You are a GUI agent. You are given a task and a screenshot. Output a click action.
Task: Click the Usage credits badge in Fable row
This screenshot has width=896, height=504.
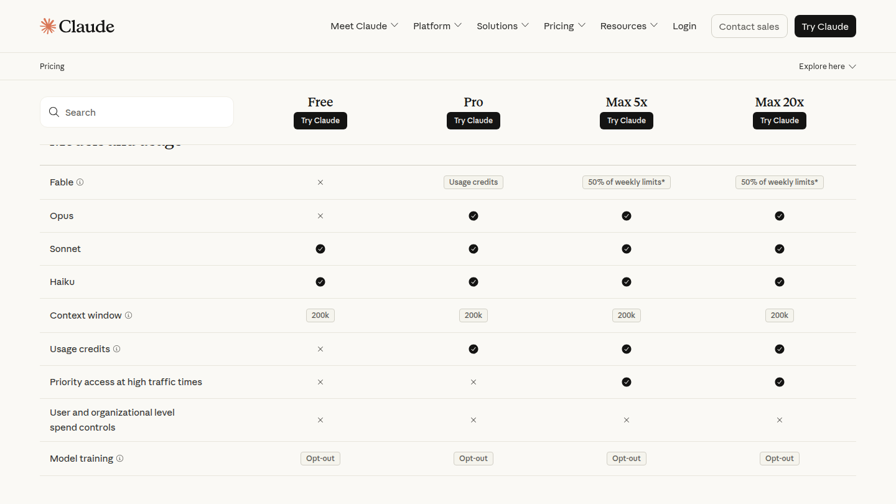[x=474, y=182]
